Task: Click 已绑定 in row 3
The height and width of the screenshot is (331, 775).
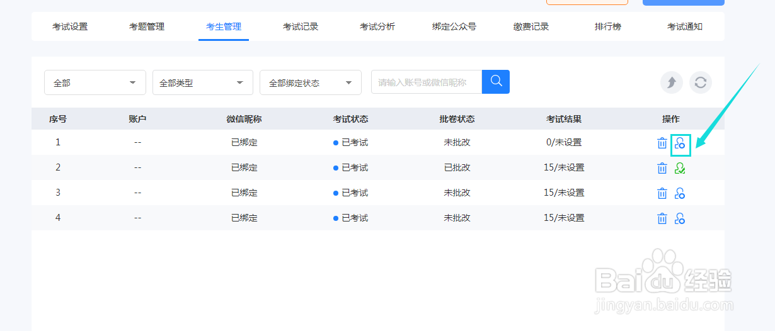Action: (244, 193)
